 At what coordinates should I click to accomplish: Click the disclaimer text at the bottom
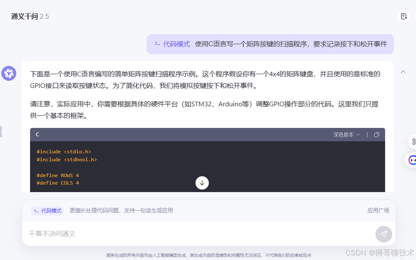point(209,255)
